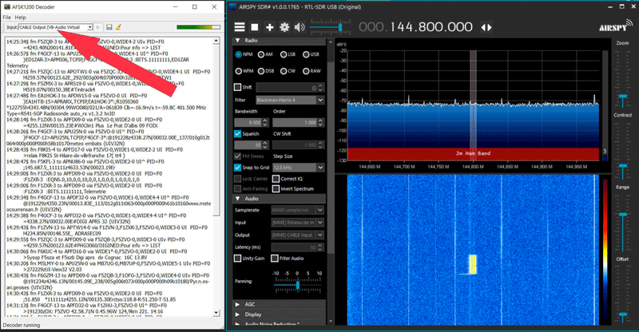The height and width of the screenshot is (332, 639).
Task: Toggle the Squelch checkbox
Action: click(x=237, y=133)
